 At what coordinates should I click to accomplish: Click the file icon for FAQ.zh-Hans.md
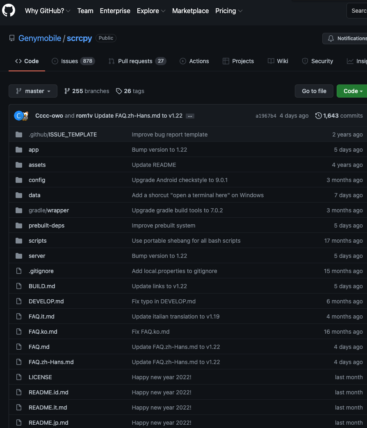point(19,362)
